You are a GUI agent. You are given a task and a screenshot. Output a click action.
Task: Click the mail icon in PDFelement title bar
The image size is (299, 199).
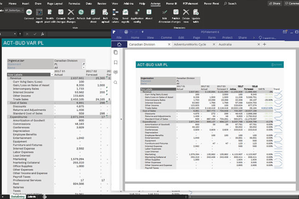pyautogui.click(x=285, y=32)
